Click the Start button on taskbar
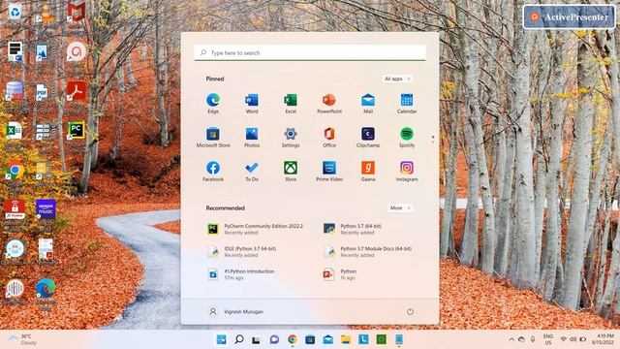The height and width of the screenshot is (349, 620). tap(222, 339)
